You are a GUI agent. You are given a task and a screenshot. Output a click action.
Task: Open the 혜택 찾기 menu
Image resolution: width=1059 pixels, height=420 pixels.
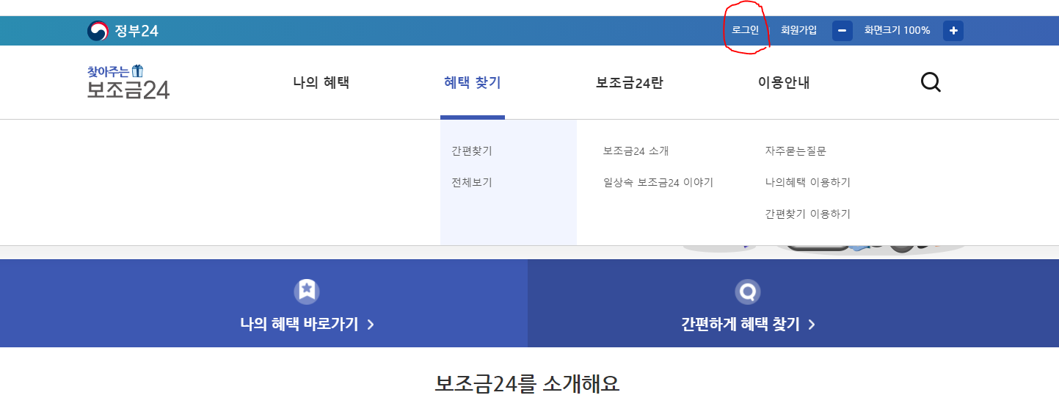(x=473, y=82)
